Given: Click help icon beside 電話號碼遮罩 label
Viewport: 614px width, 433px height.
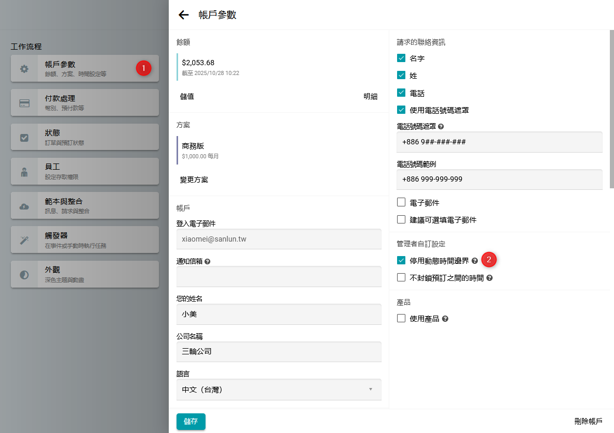Looking at the screenshot, I should [x=441, y=126].
